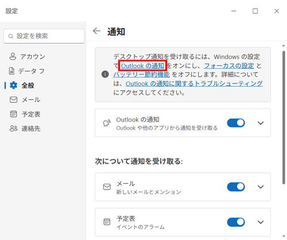
Task: Open the バッテリー節約機能 link
Action: 141,75
